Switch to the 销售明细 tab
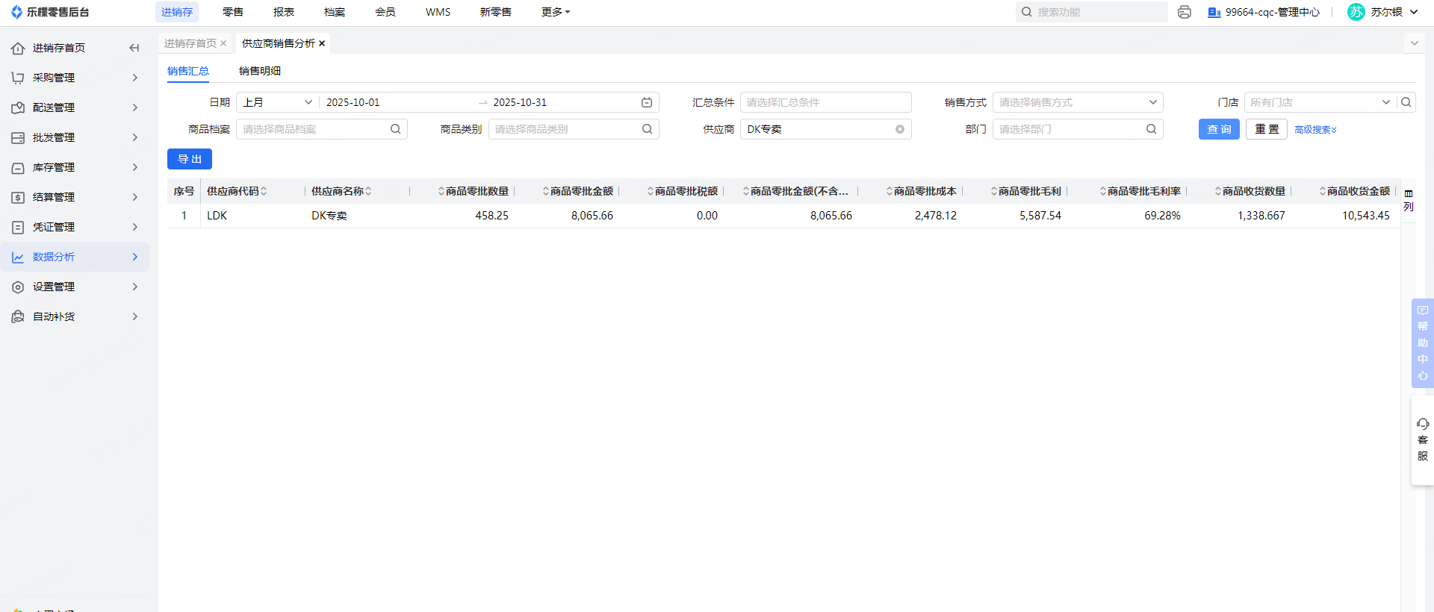 [260, 71]
